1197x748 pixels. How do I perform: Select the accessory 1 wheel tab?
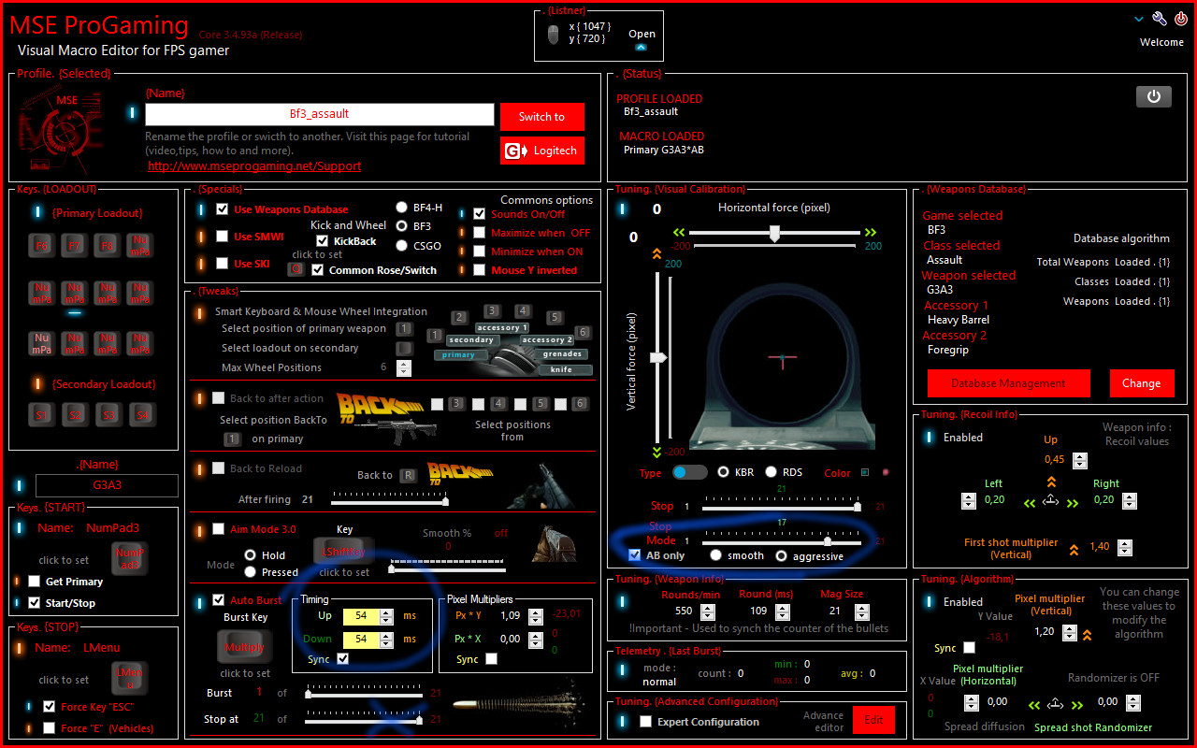tap(502, 328)
